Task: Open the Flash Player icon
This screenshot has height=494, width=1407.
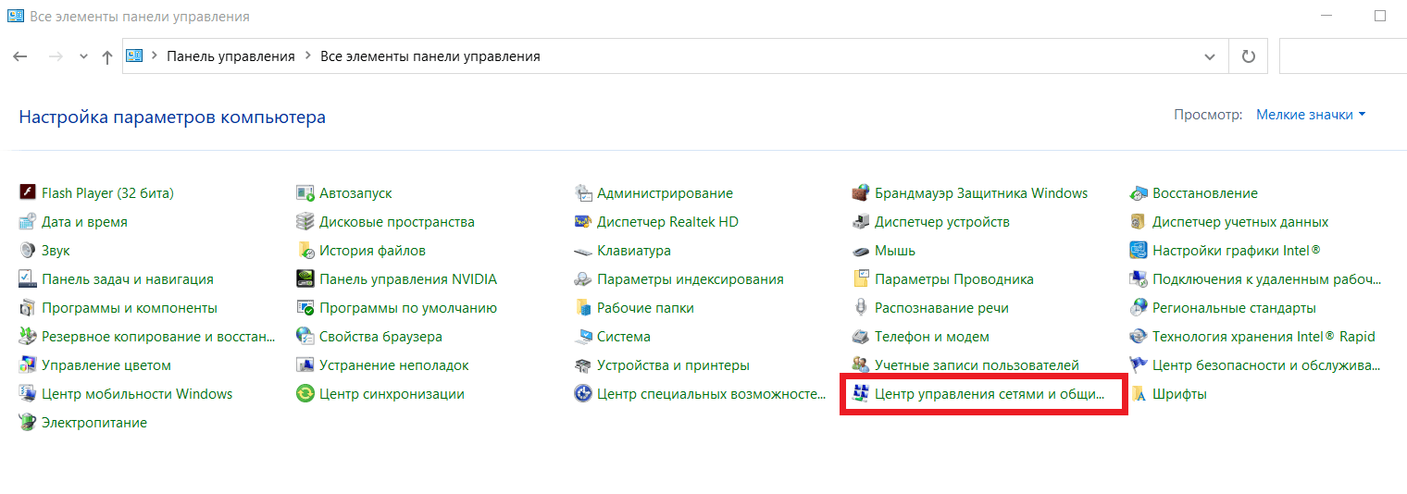Action: pyautogui.click(x=27, y=193)
